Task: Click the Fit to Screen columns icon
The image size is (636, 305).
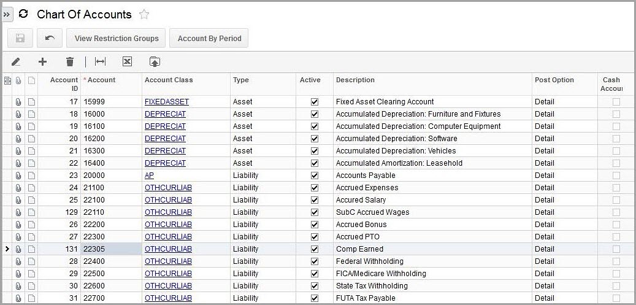Action: [x=100, y=61]
